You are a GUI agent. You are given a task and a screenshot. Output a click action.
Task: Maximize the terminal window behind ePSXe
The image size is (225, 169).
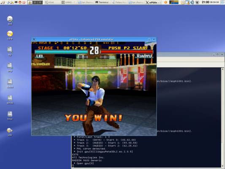218,55
